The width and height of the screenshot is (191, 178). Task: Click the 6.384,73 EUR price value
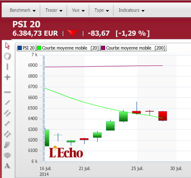pos(35,33)
